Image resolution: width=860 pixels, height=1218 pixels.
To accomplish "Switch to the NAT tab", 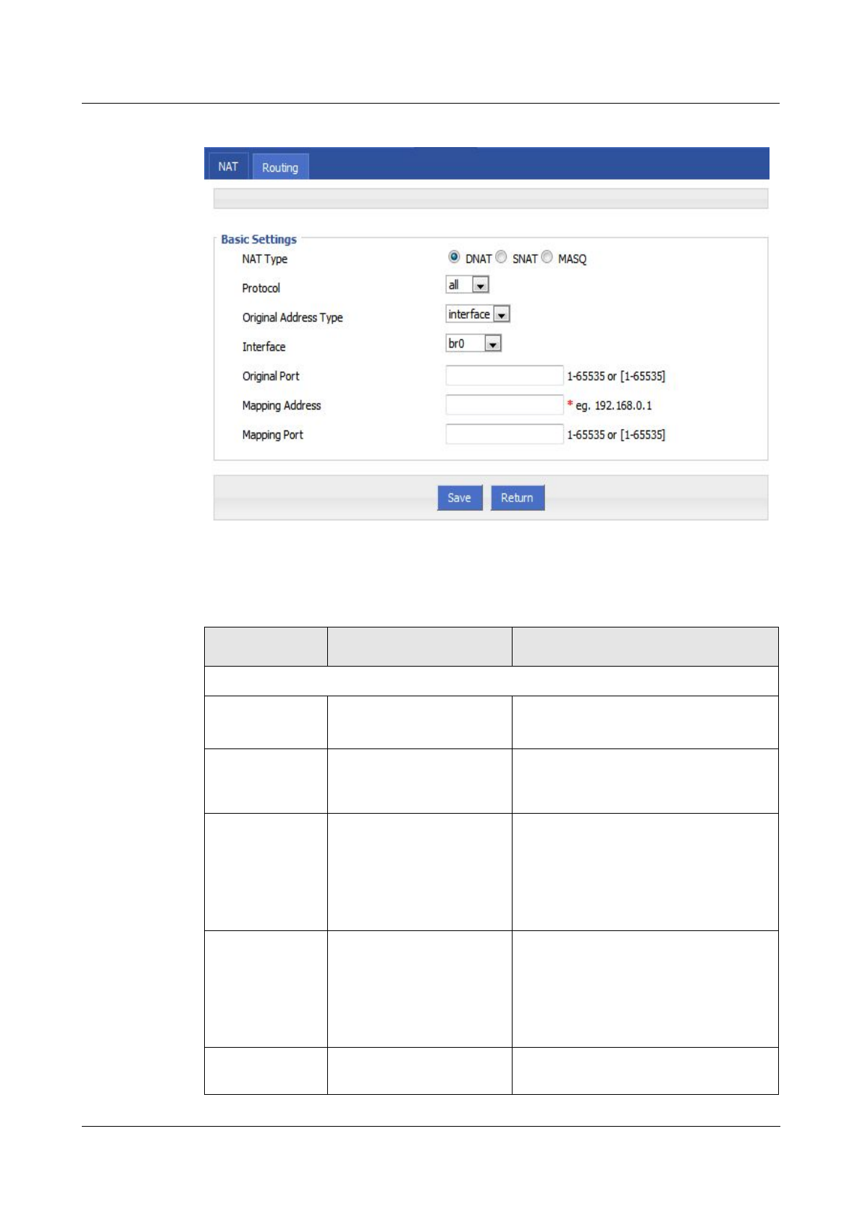I will tap(228, 166).
